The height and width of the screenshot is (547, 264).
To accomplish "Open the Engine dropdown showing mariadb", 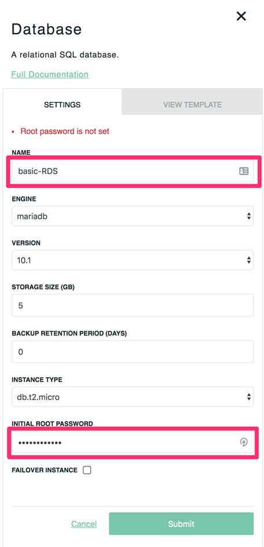I will point(133,216).
